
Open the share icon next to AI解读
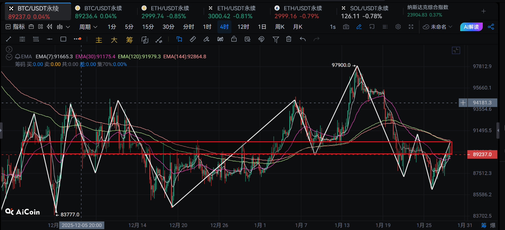point(491,27)
